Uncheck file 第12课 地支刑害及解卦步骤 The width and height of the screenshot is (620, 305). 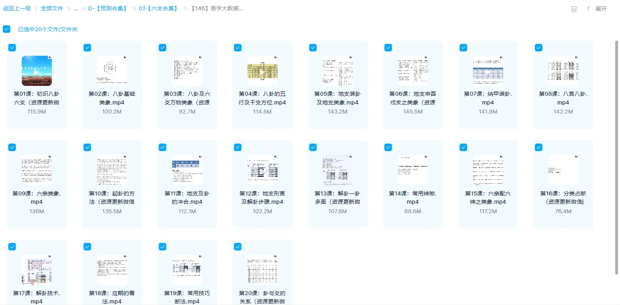pyautogui.click(x=238, y=147)
